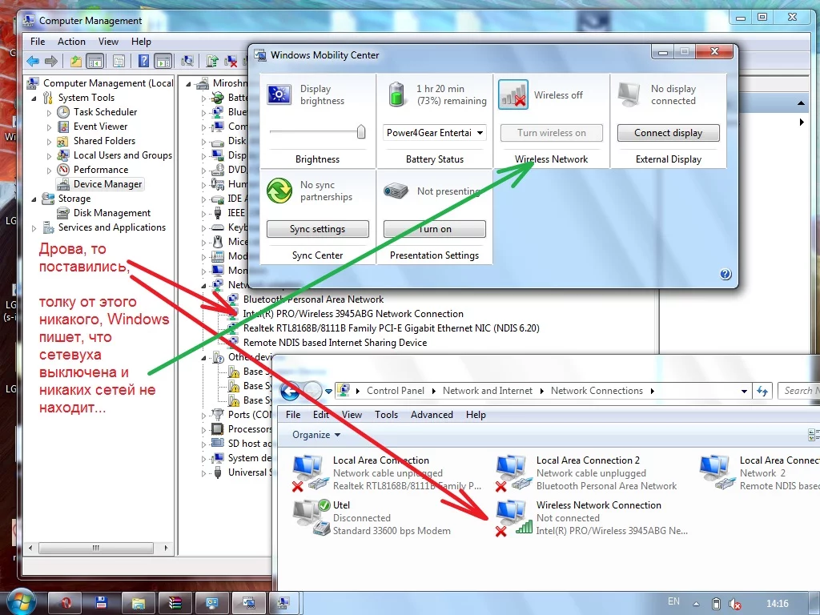The image size is (820, 615).
Task: Click the Sync settings button
Action: (x=317, y=229)
